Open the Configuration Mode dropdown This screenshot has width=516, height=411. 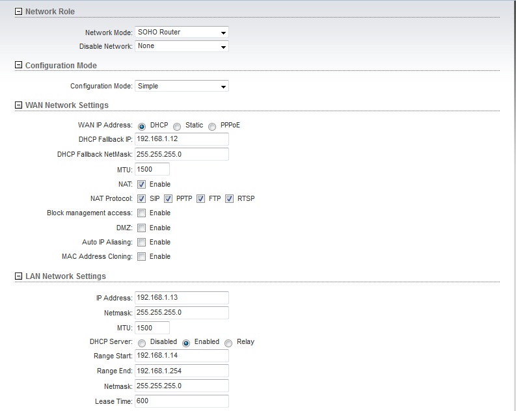click(x=182, y=86)
